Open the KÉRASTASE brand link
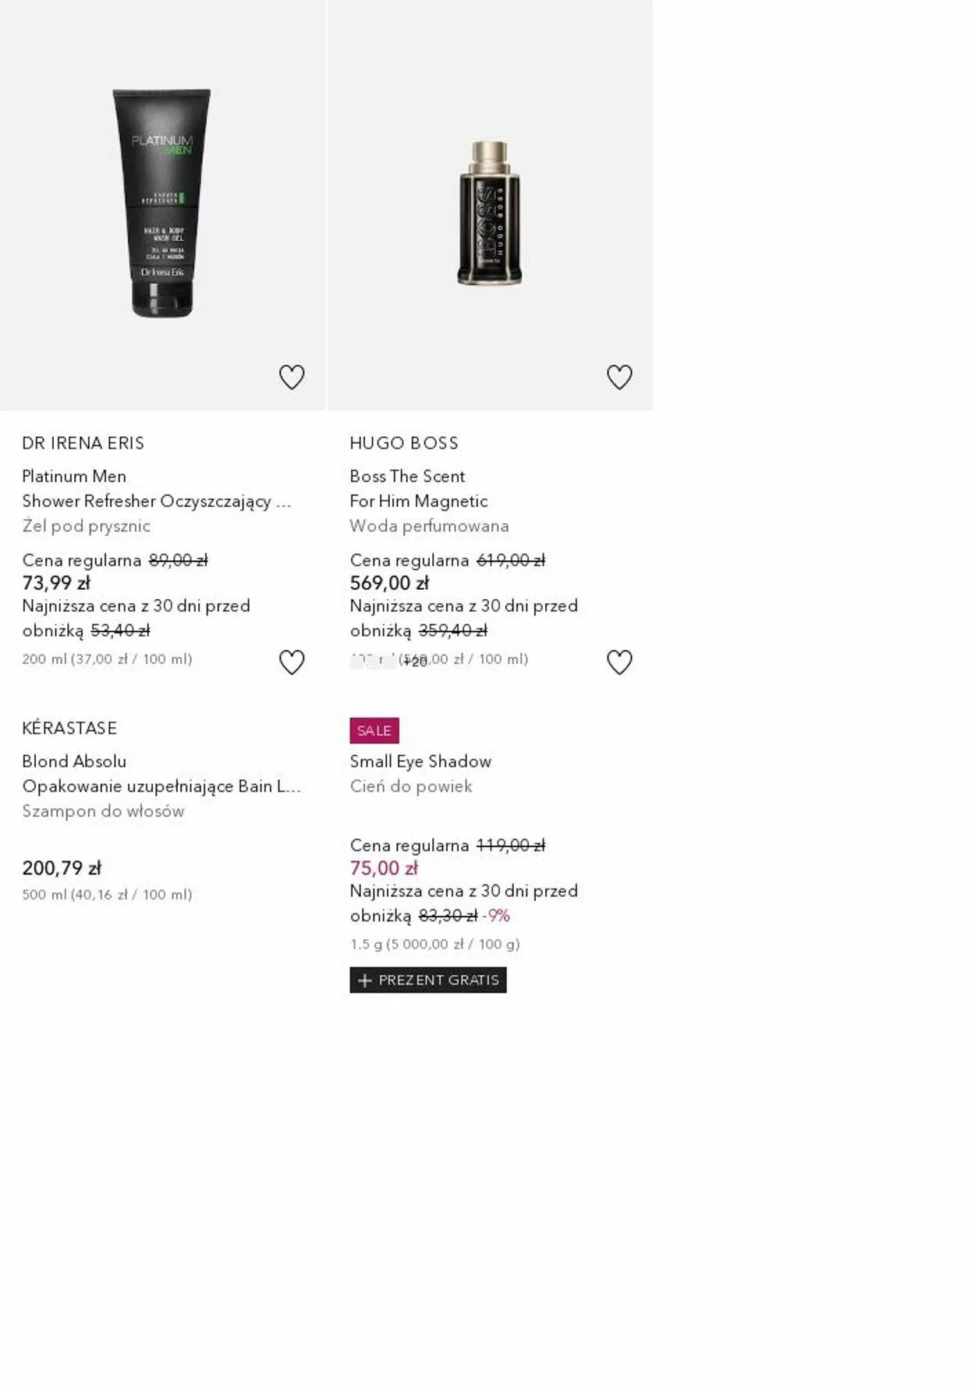Image resolution: width=975 pixels, height=1387 pixels. click(x=69, y=729)
